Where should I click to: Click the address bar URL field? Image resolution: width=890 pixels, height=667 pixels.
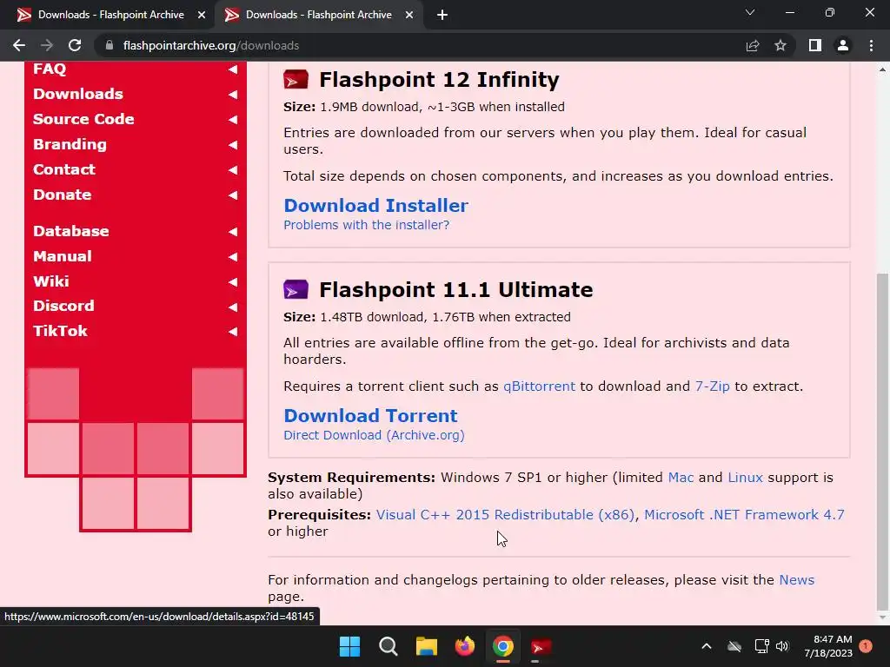click(420, 45)
